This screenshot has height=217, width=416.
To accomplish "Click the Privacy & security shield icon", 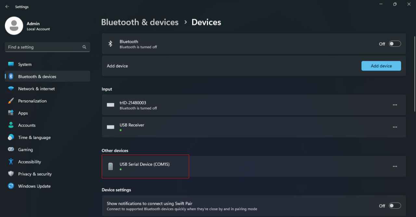I will [11, 174].
